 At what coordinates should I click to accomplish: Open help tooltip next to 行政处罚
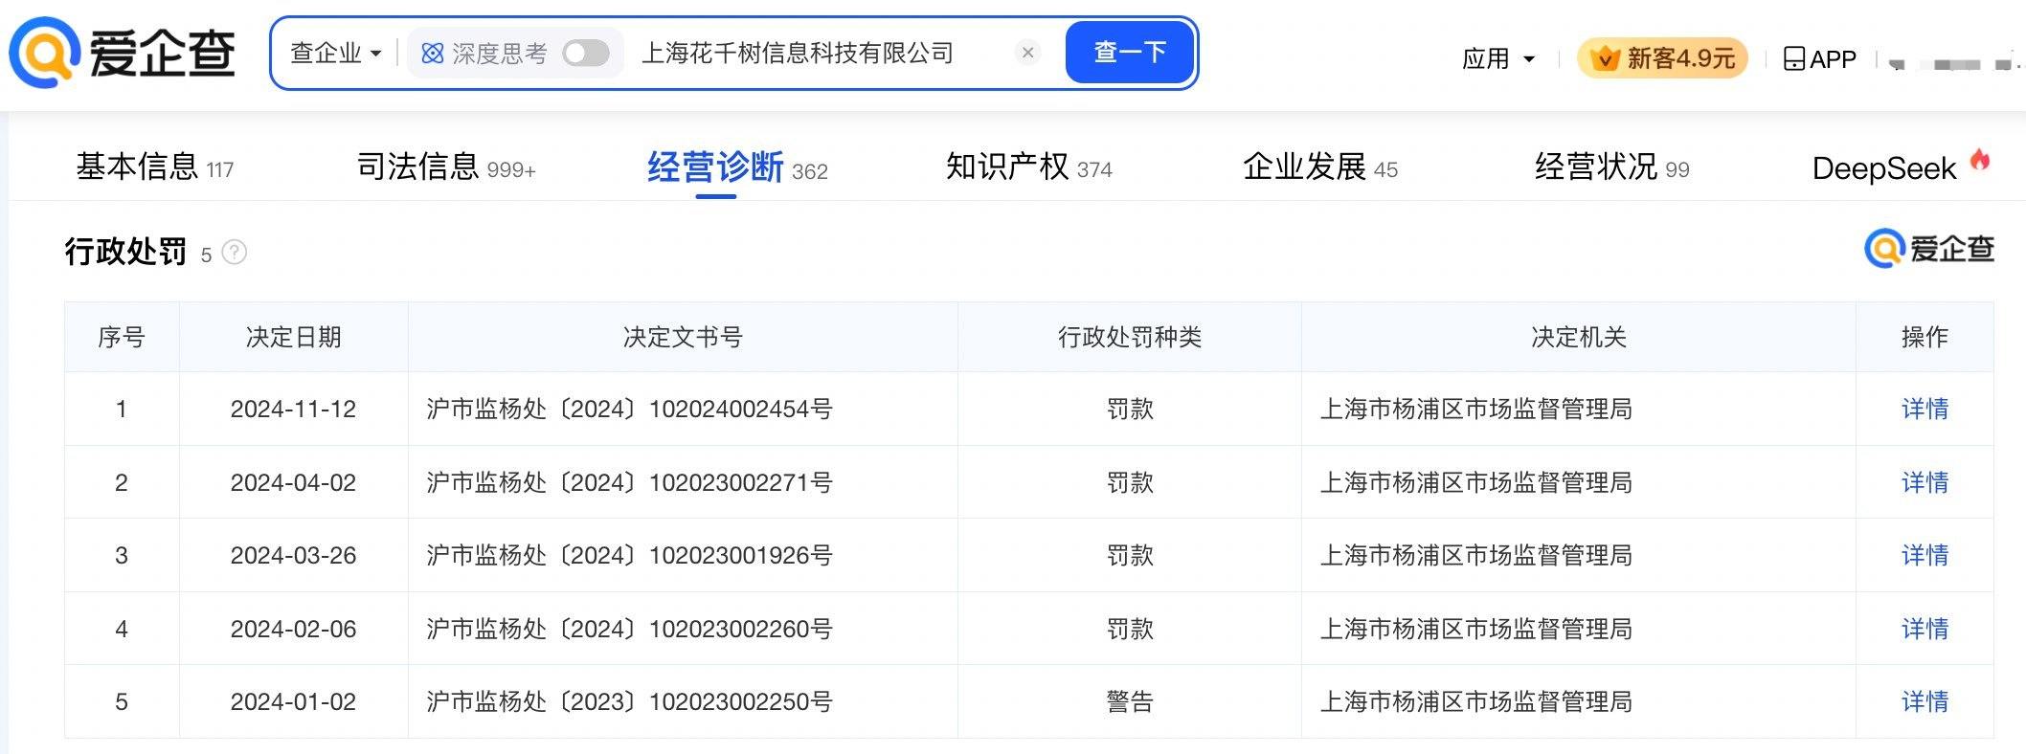[235, 253]
